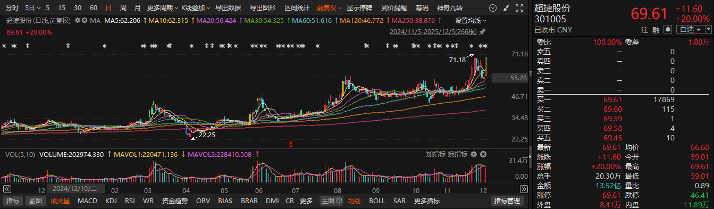Click the red S signal marker below the chart
This screenshot has width=714, height=209.
pyautogui.click(x=291, y=144)
